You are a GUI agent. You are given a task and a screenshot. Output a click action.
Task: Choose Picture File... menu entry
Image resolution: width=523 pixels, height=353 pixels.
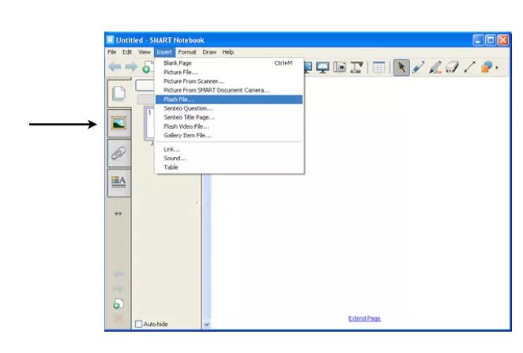[x=229, y=73]
